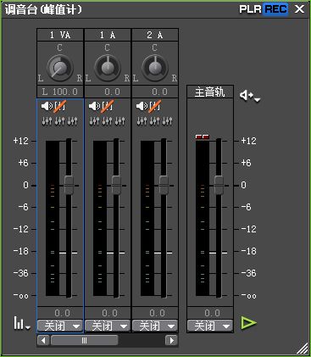Click the track scrollbar right arrow

171,340
